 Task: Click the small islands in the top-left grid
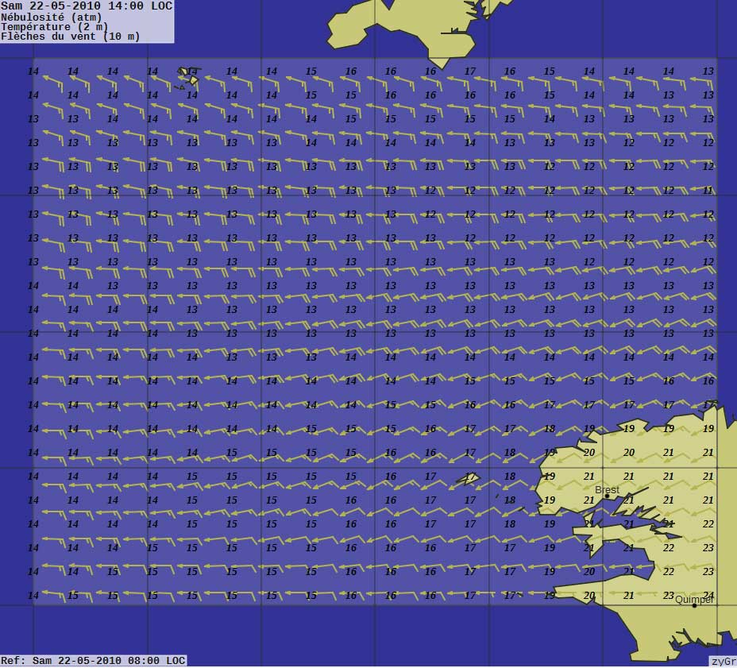187,77
